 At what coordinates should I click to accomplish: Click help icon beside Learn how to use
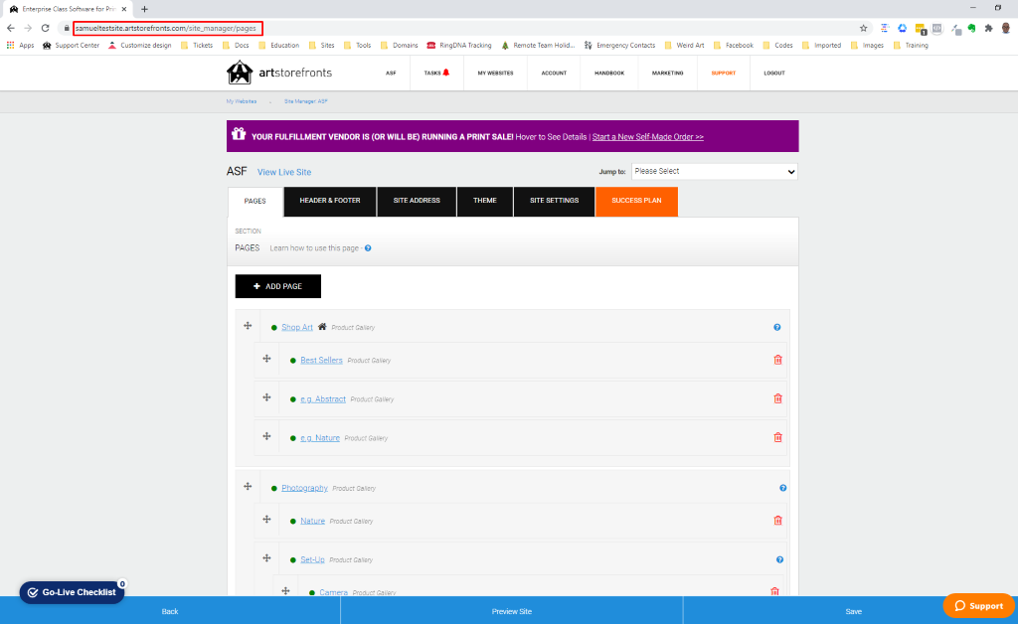pyautogui.click(x=368, y=247)
